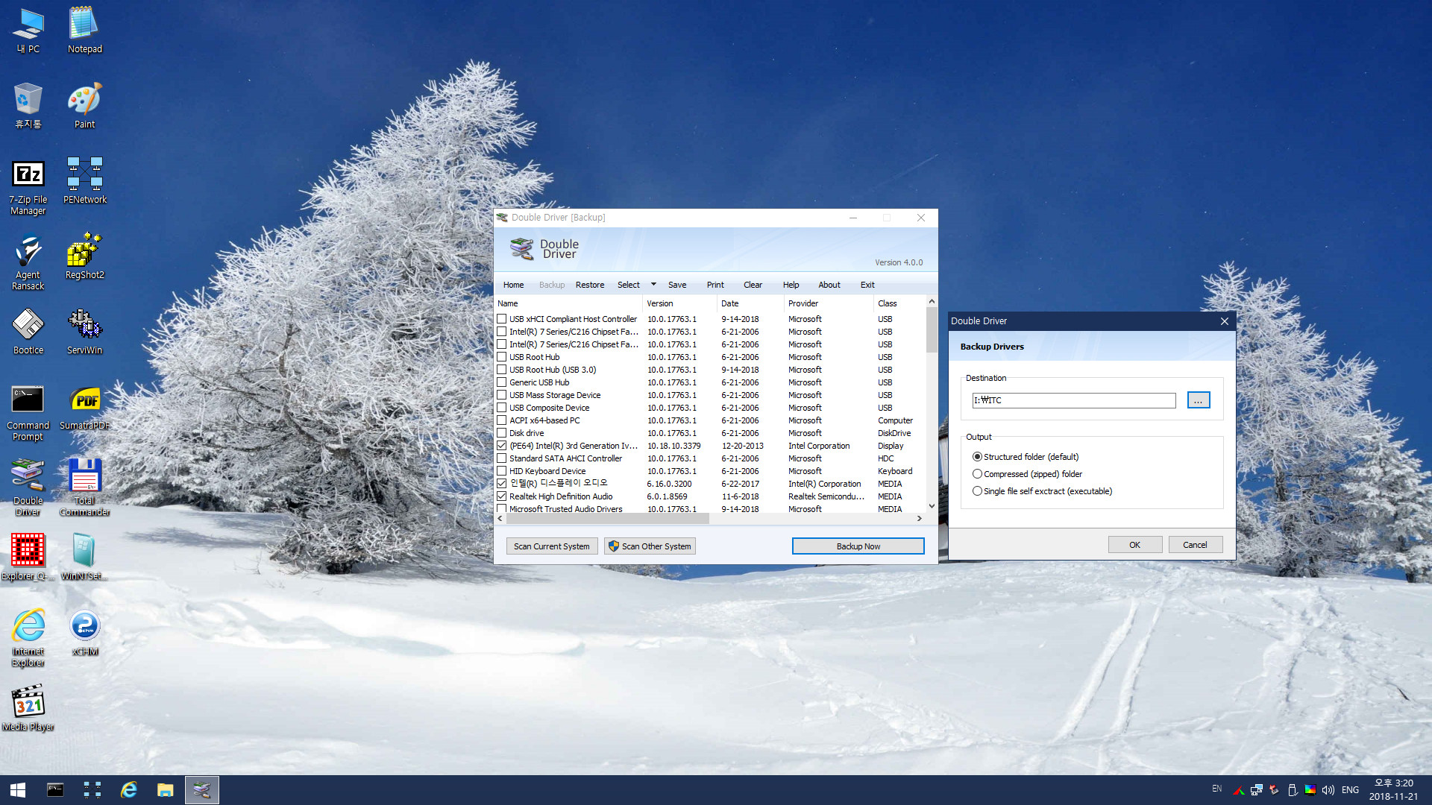This screenshot has height=805, width=1432.
Task: Launch Media Player desktop icon
Action: pos(28,709)
